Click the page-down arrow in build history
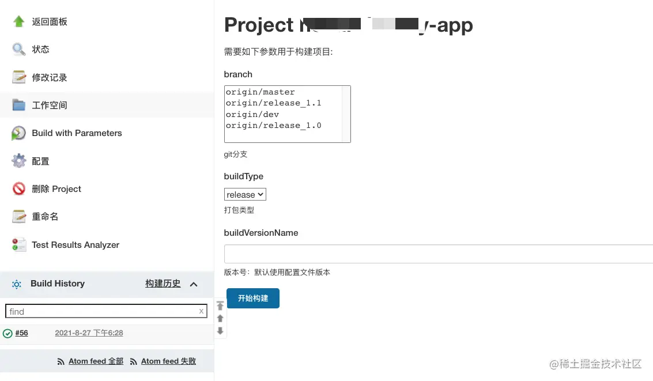 [x=220, y=331]
